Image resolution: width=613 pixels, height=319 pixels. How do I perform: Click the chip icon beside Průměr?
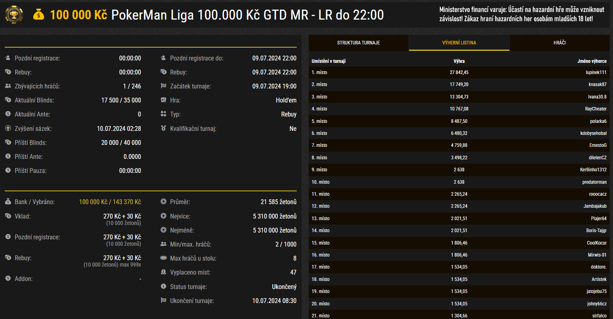[x=163, y=202]
